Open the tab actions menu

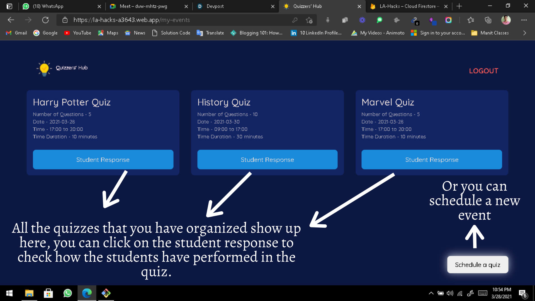click(x=9, y=6)
